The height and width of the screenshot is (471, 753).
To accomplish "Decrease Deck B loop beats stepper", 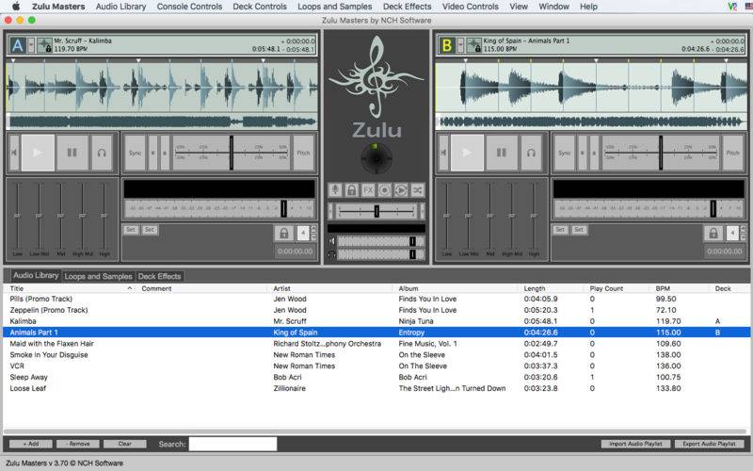I will pyautogui.click(x=743, y=237).
